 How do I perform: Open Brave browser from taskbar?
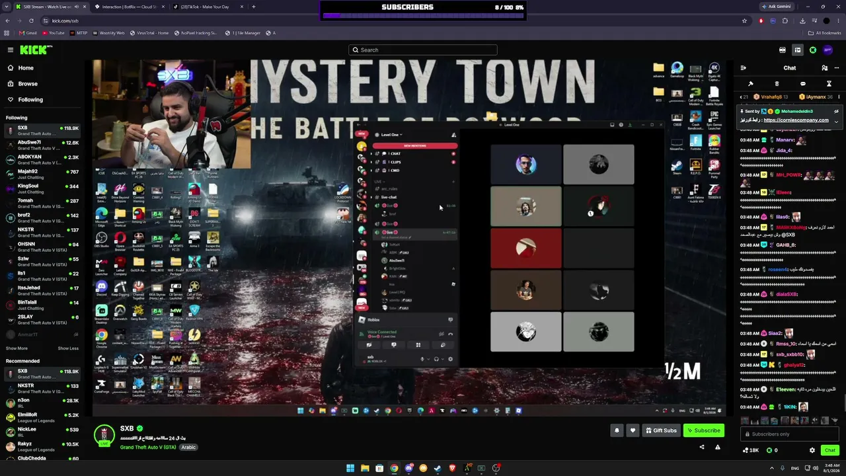point(452,468)
